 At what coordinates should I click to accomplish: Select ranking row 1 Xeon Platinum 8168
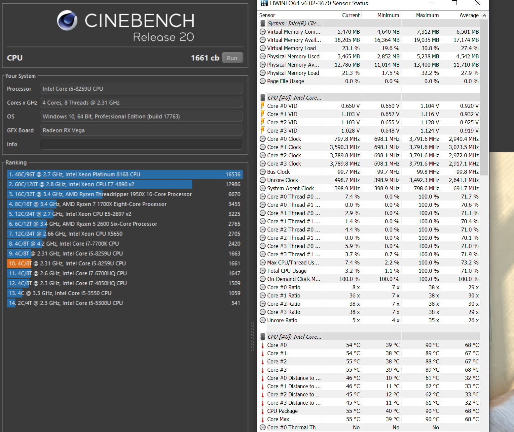click(x=125, y=174)
